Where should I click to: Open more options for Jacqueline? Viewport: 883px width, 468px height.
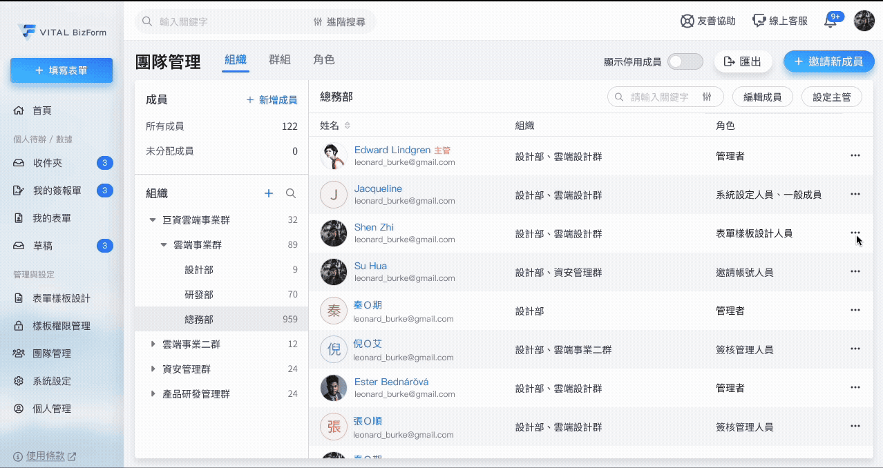pyautogui.click(x=855, y=194)
